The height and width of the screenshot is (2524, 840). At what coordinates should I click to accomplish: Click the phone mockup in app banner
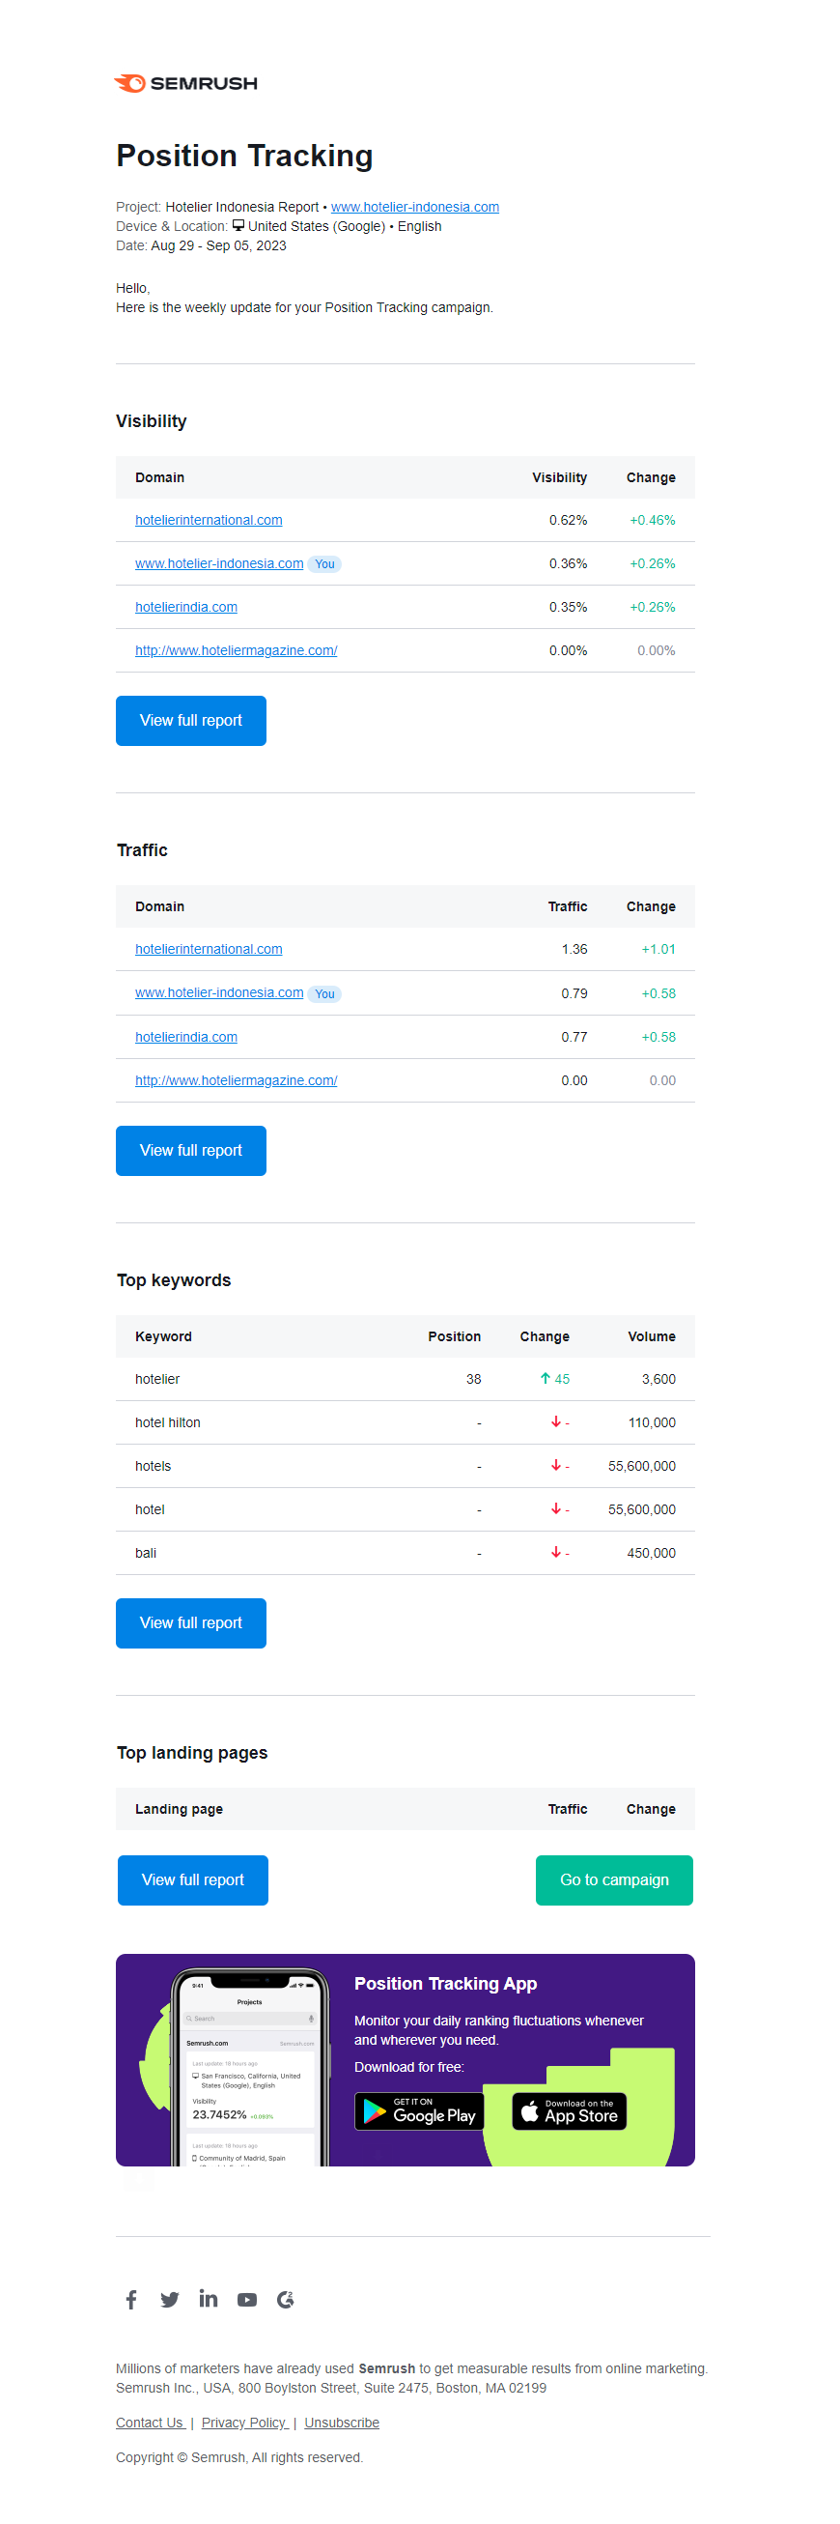coord(251,2065)
